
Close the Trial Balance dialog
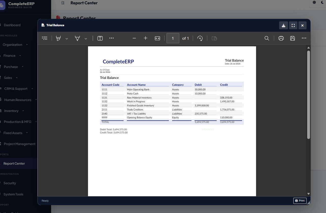coord(302,25)
